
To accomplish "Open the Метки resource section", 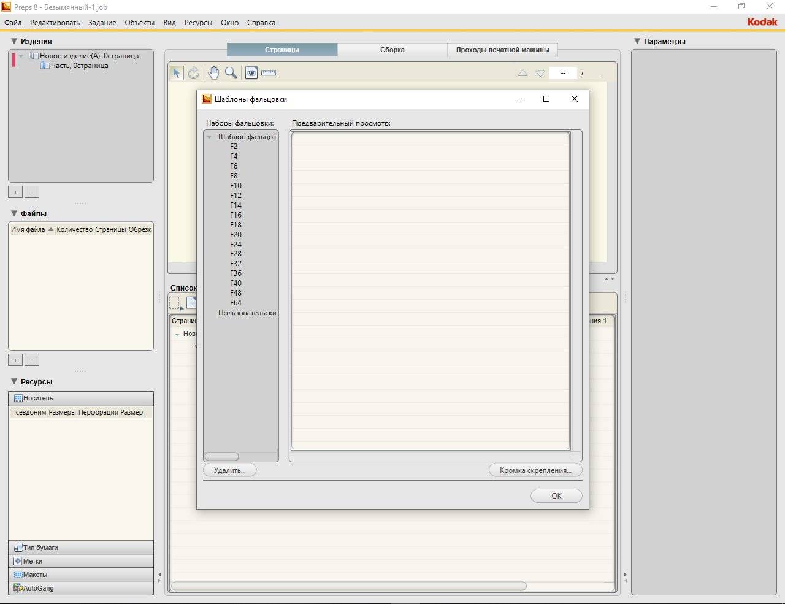I will (81, 561).
